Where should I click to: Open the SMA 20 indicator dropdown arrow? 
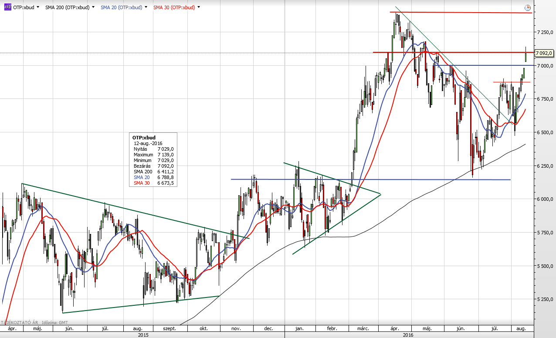tap(146, 7)
